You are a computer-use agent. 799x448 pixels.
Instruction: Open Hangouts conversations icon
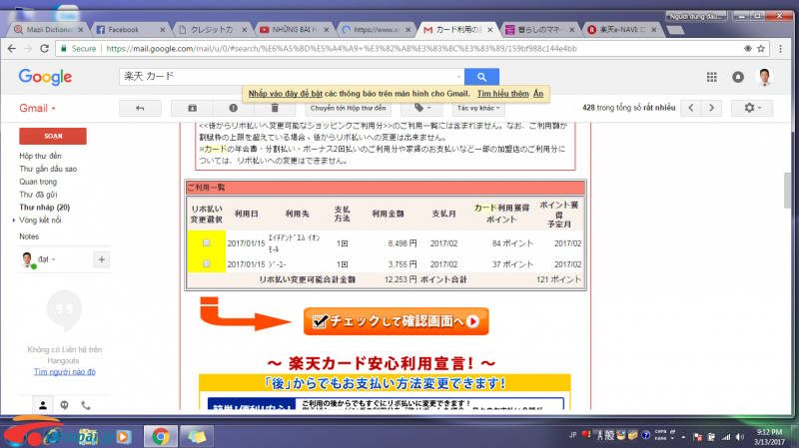click(x=64, y=405)
